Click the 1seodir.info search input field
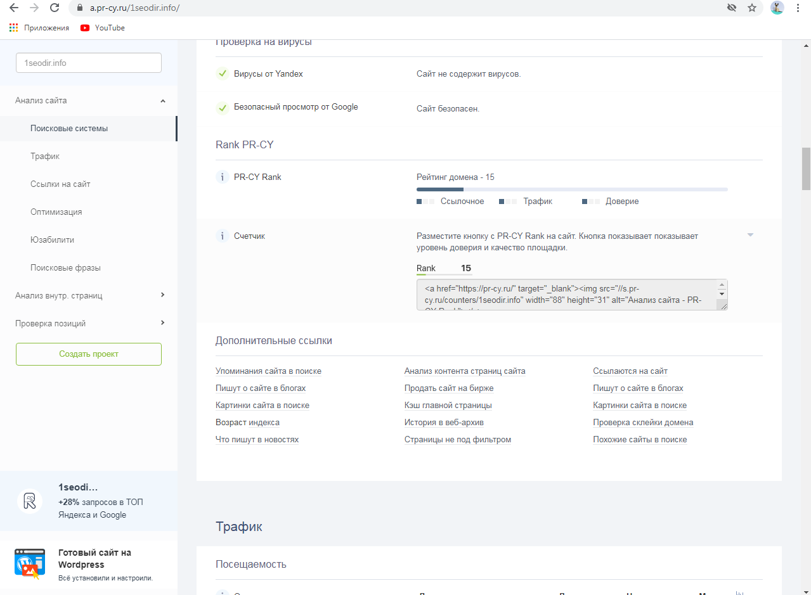 pos(89,63)
